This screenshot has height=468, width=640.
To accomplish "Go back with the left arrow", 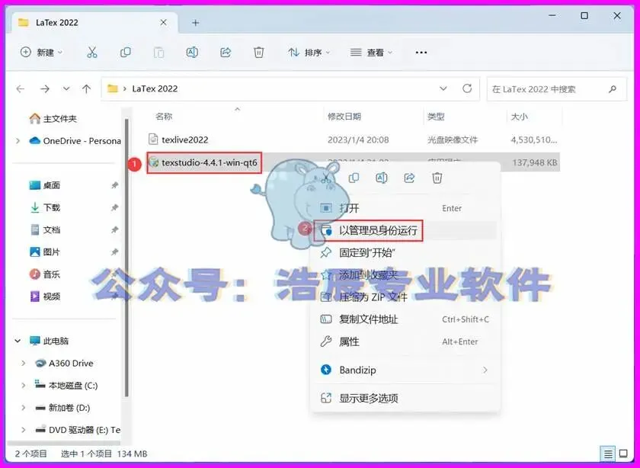I will [x=21, y=88].
